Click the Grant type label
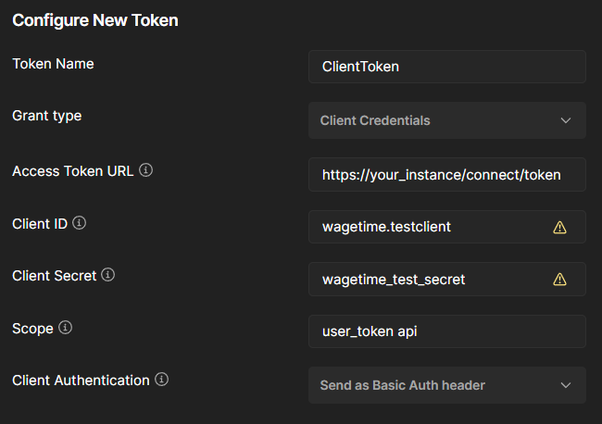The width and height of the screenshot is (602, 424). point(47,116)
